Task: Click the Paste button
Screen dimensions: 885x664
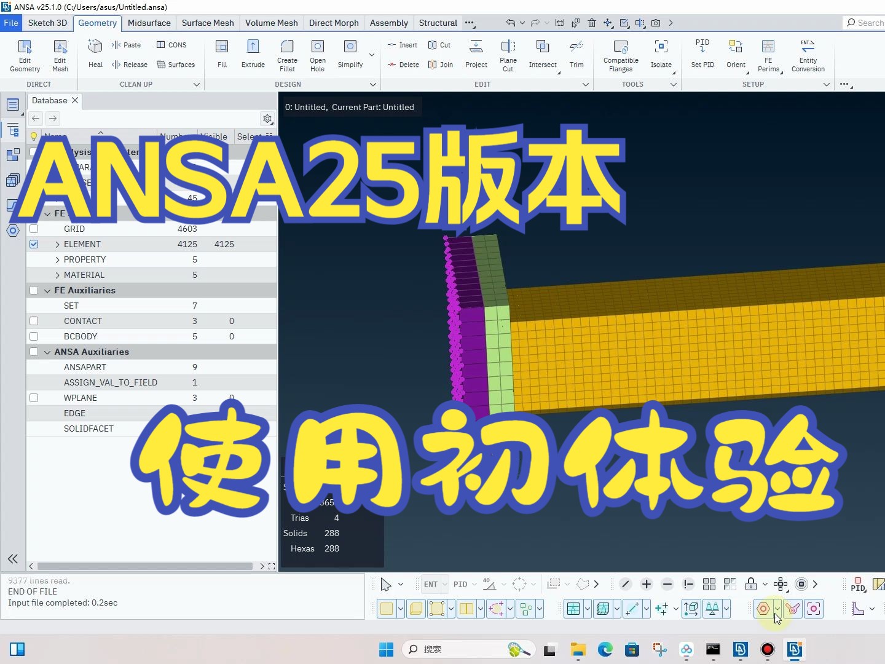Action: click(127, 45)
